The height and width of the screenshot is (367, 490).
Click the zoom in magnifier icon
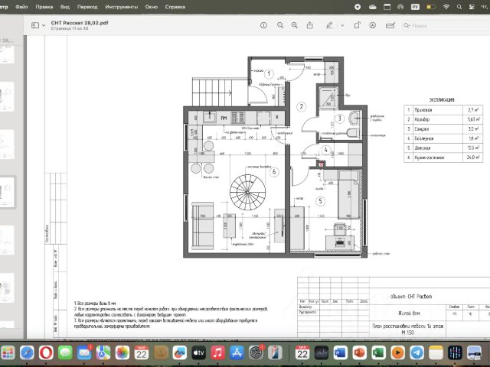point(294,25)
